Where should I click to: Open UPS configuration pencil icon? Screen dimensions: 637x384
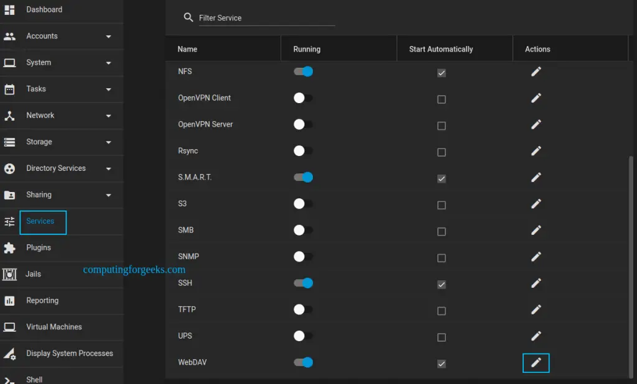536,336
